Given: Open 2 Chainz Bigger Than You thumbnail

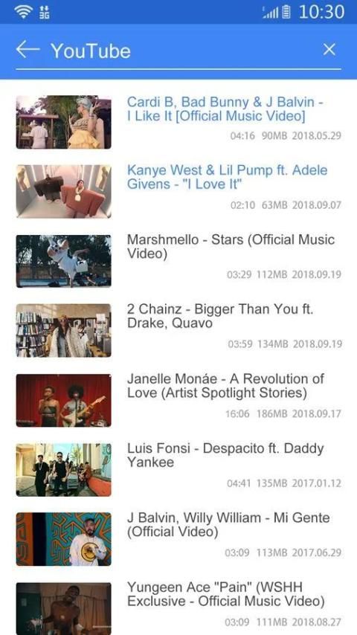Looking at the screenshot, I should [x=64, y=330].
